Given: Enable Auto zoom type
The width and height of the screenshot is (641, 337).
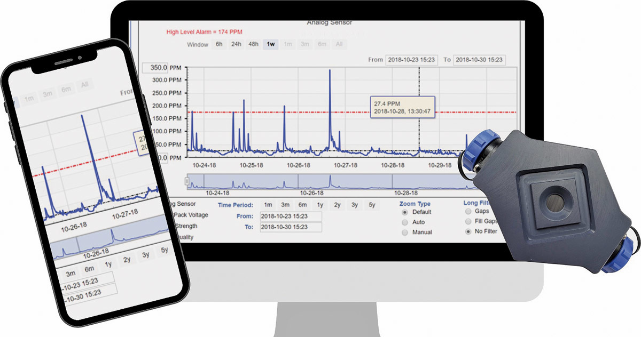Looking at the screenshot, I should [404, 222].
